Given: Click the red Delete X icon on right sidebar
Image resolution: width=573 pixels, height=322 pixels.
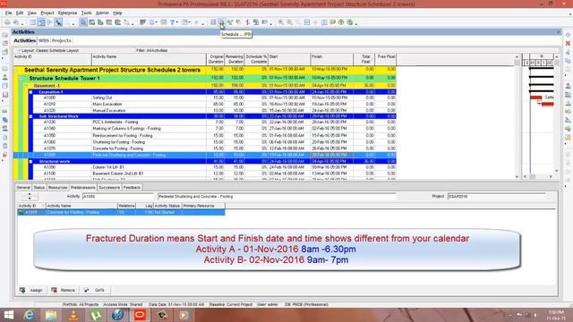Looking at the screenshot, I should (x=568, y=43).
